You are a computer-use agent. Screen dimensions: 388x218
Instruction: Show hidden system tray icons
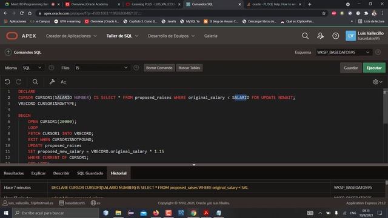[x=320, y=213]
